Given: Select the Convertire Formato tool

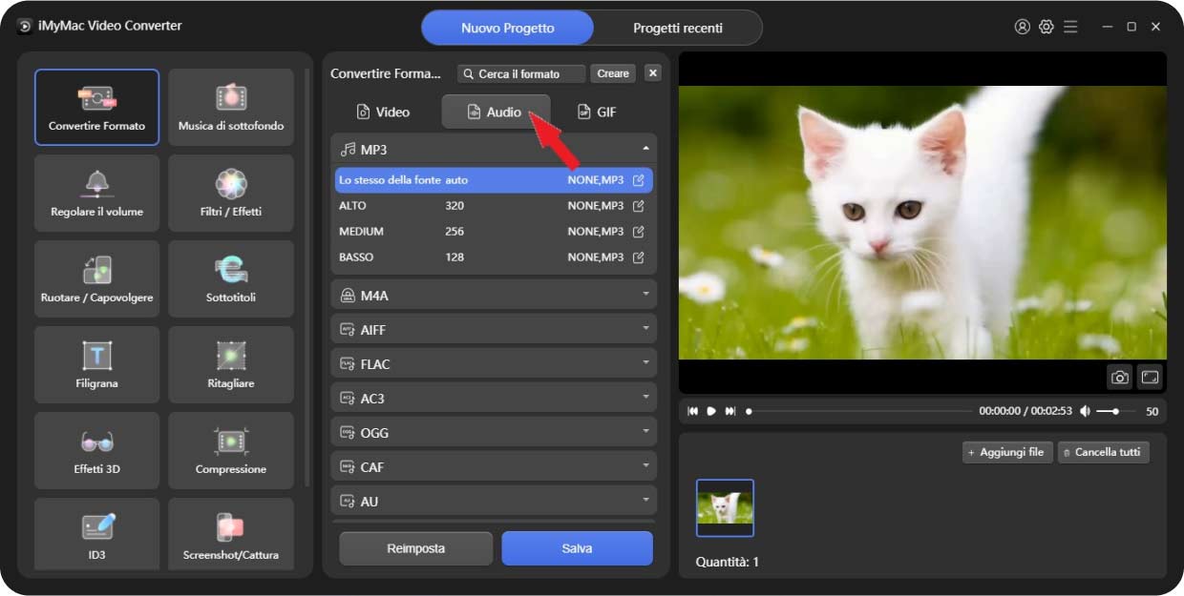Looking at the screenshot, I should coord(96,107).
